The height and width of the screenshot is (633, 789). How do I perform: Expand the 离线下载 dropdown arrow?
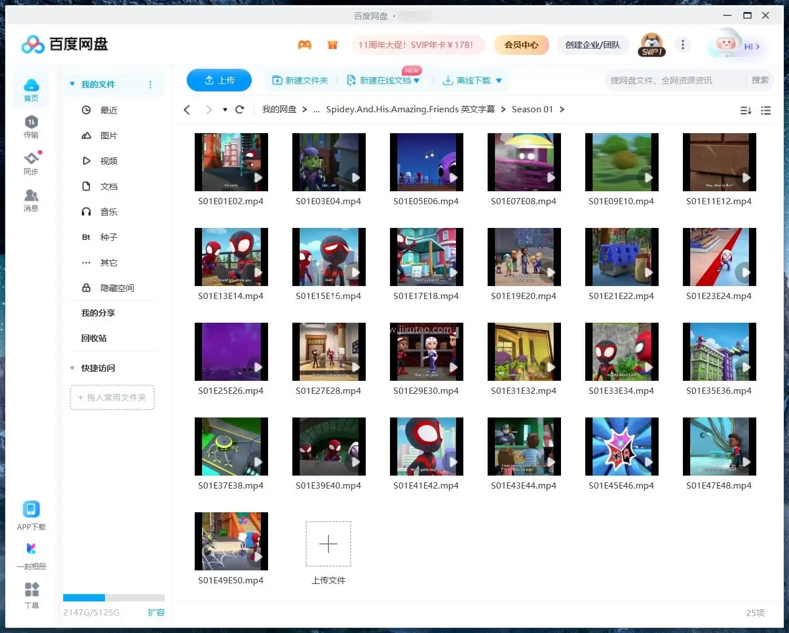tap(499, 81)
